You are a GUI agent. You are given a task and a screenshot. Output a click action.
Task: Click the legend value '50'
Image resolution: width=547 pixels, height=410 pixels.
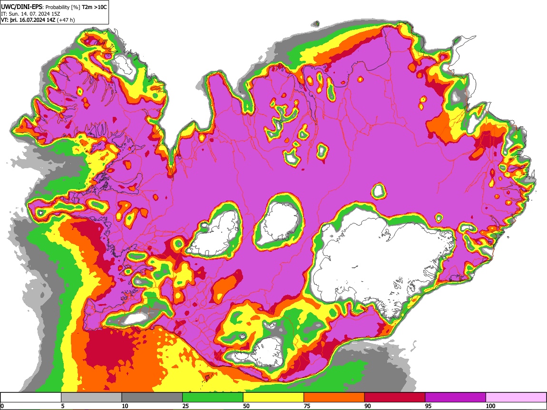[x=246, y=406]
